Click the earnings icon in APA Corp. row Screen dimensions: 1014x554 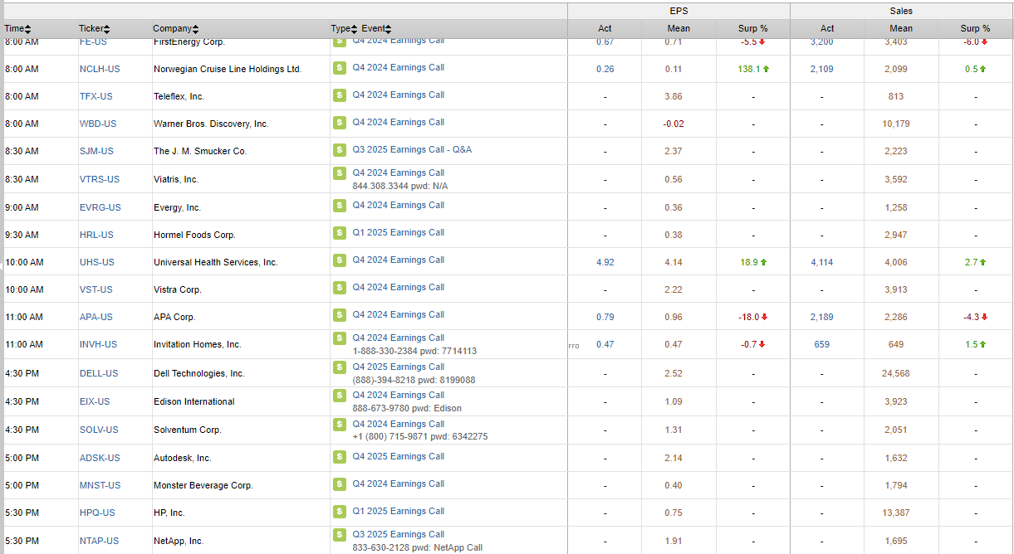click(339, 315)
